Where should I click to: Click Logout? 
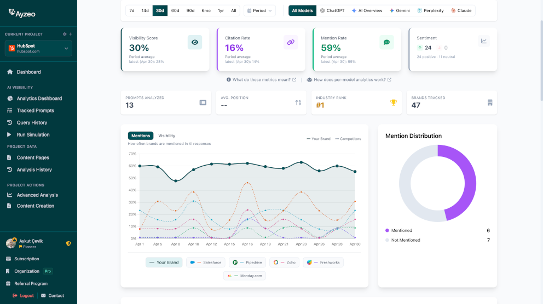[x=23, y=296]
